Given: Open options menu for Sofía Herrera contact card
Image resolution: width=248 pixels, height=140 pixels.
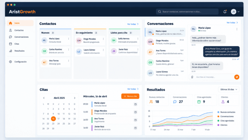Looking at the screenshot, I should point(138,39).
